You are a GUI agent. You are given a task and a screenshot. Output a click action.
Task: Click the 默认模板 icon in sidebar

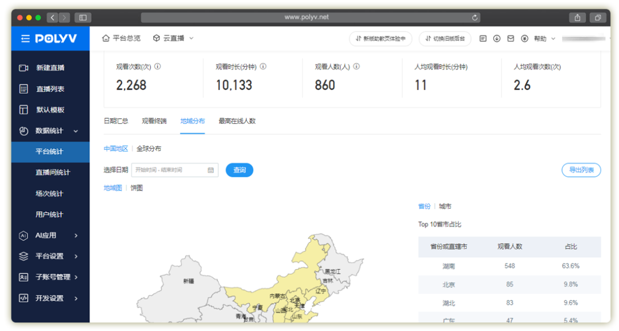click(x=23, y=110)
